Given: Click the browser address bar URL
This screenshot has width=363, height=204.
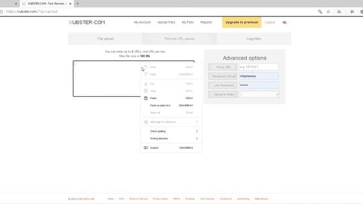Looking at the screenshot, I should pos(32,11).
